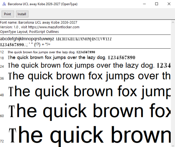Click the size label '48'
The height and width of the screenshot is (147, 175).
click(2, 95)
